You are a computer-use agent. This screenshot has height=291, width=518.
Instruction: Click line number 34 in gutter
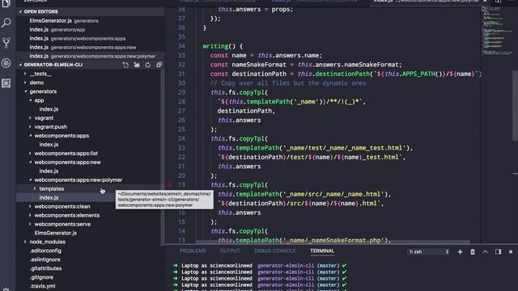tap(181, 46)
